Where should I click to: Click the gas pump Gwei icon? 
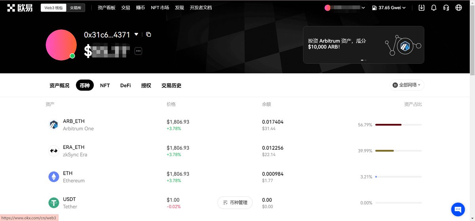[374, 8]
